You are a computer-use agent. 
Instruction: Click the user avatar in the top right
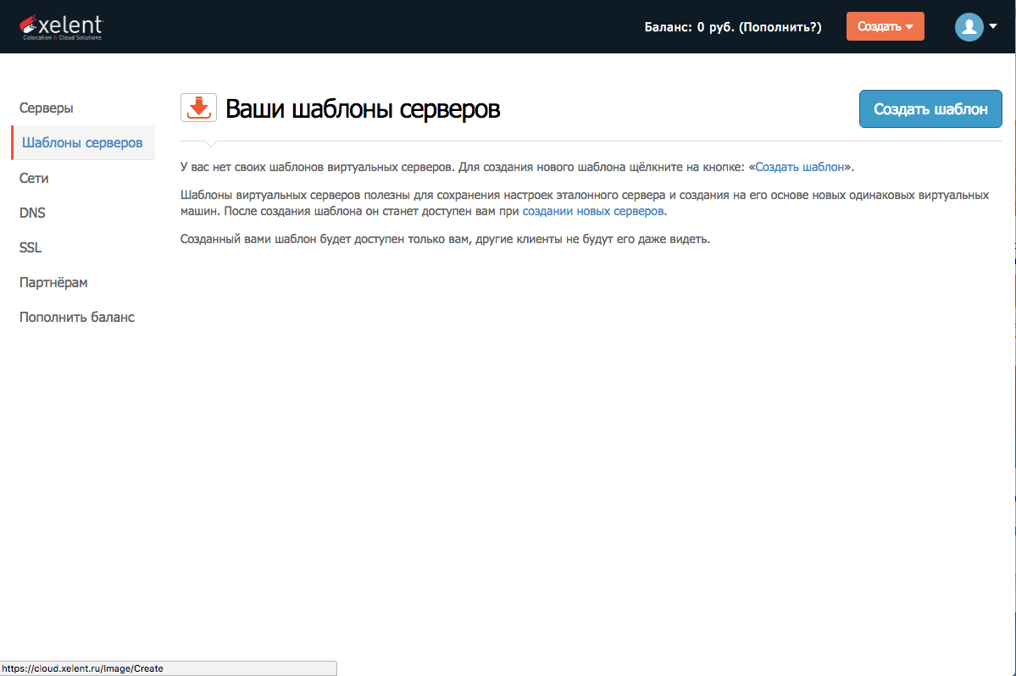968,26
